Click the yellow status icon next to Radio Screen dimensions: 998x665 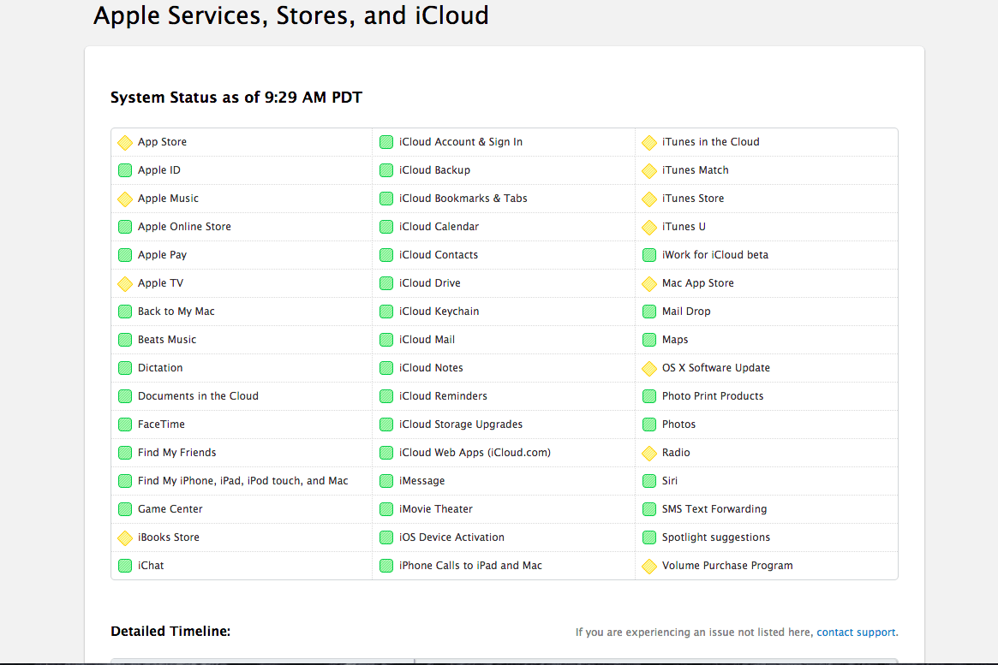[649, 454]
